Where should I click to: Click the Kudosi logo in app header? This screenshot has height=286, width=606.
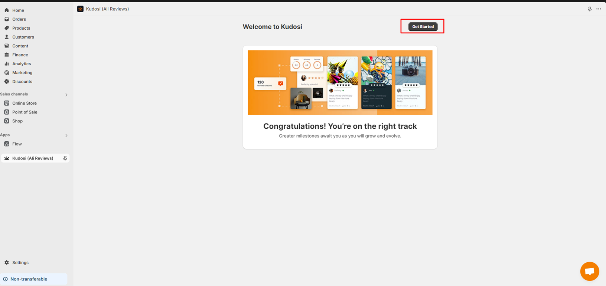(x=80, y=9)
